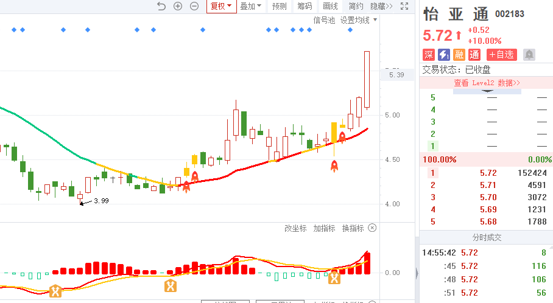This screenshot has height=303, width=553.
Task: Click the leftmost orange MACD cross signal icon
Action: [55, 291]
